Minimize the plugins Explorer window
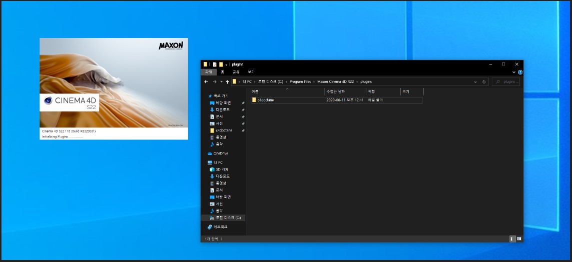Screen dimensions: 572x262 tap(490, 64)
